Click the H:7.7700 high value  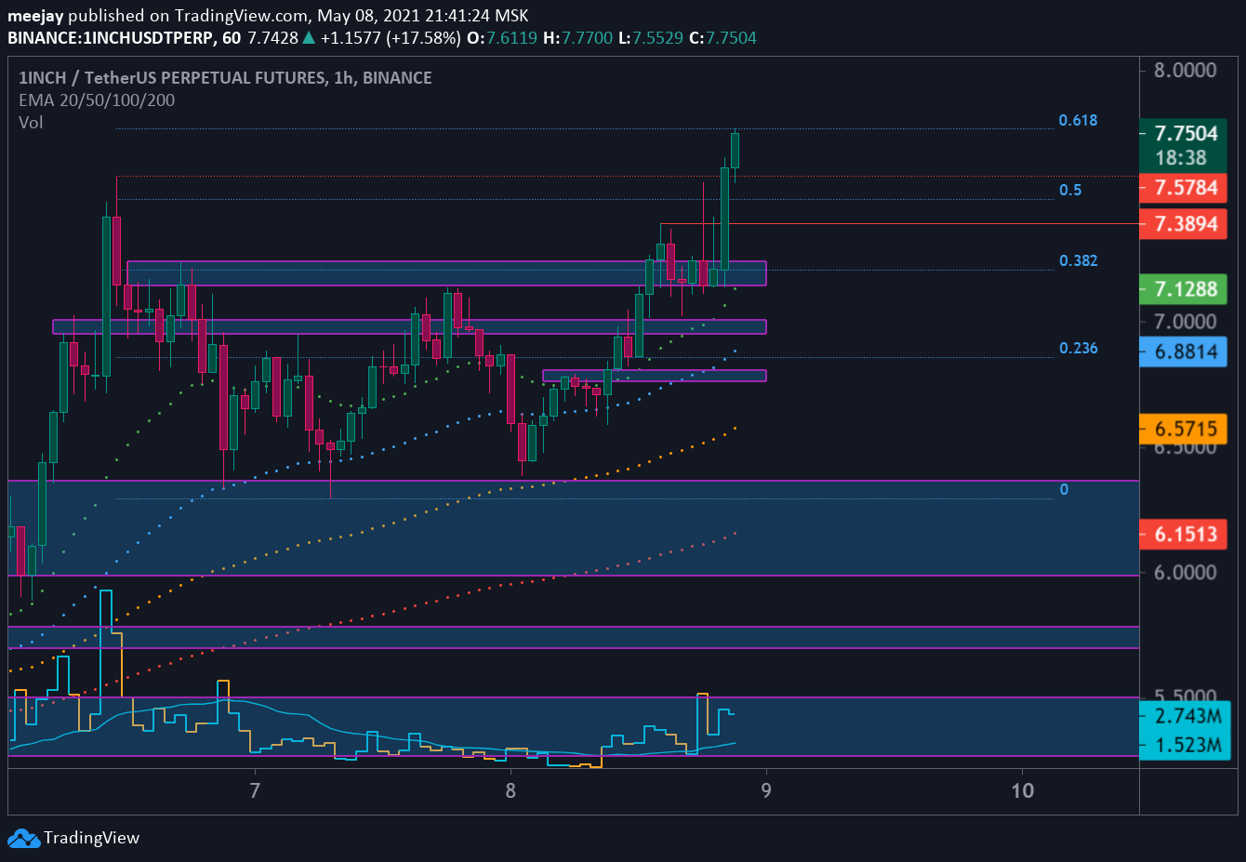[577, 38]
